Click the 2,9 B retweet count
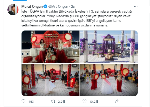Image resolution: width=150 pixels, height=107 pixels. click(x=62, y=102)
